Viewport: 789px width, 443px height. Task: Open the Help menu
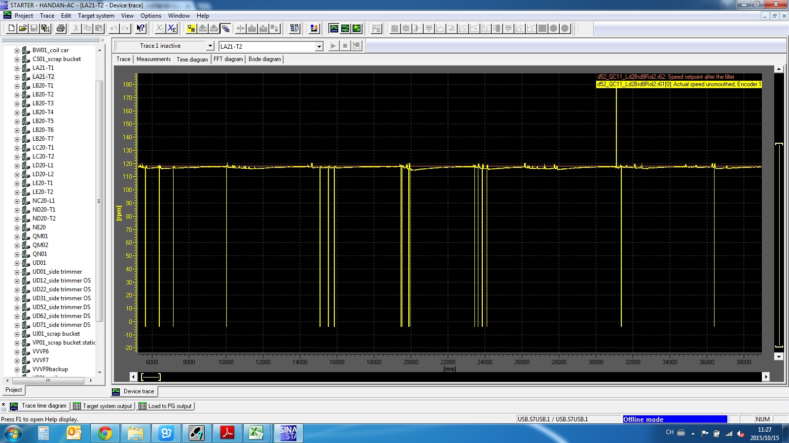coord(203,16)
